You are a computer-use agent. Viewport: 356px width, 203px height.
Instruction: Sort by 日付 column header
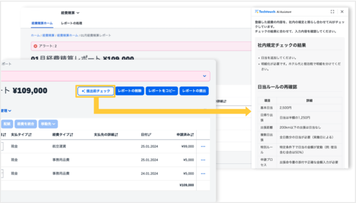(148, 135)
